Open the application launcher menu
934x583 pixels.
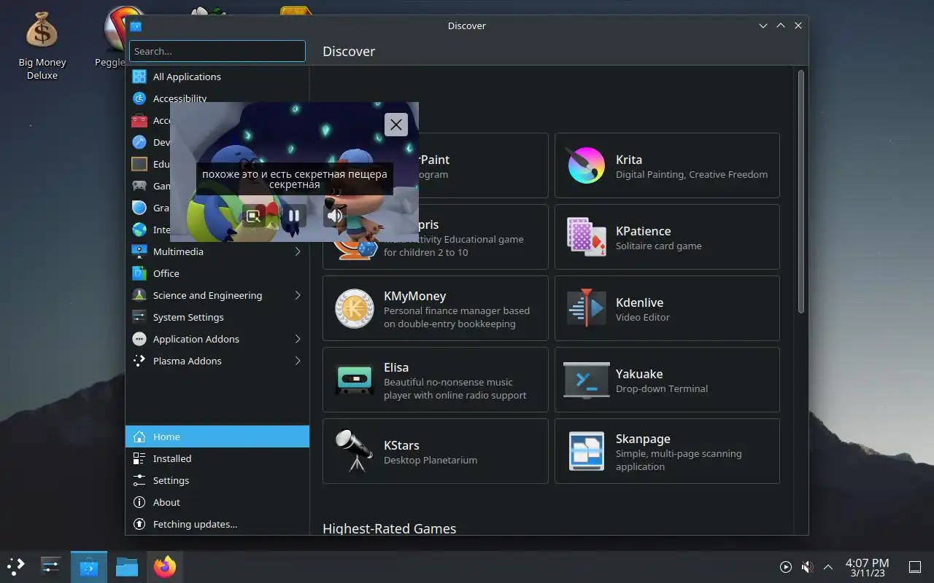coord(15,566)
